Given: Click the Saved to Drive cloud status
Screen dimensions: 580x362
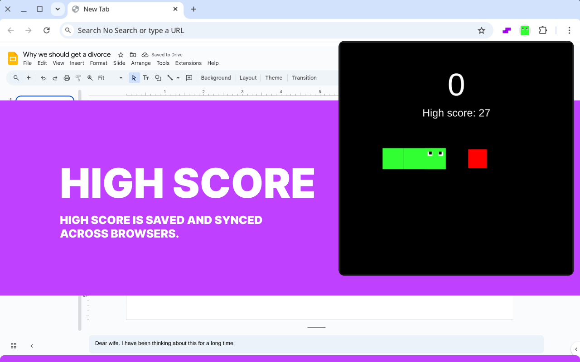Looking at the screenshot, I should [x=162, y=55].
